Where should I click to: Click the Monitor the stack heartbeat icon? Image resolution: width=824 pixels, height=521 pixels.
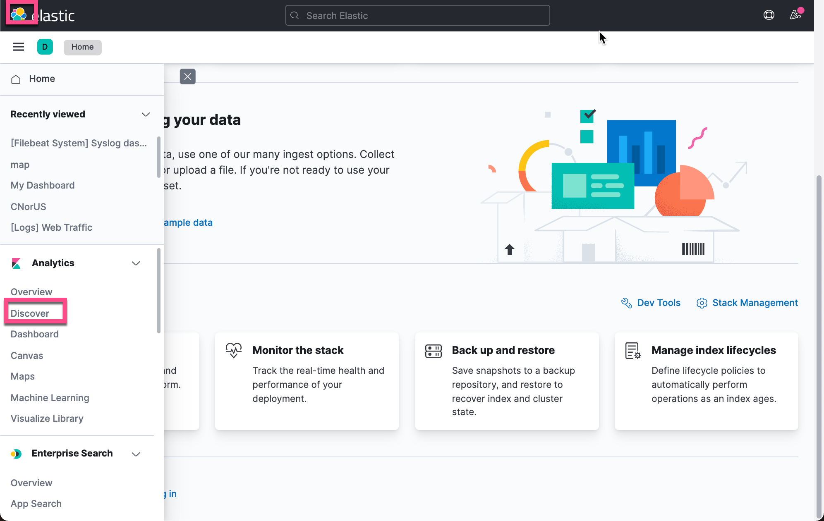[x=234, y=350]
